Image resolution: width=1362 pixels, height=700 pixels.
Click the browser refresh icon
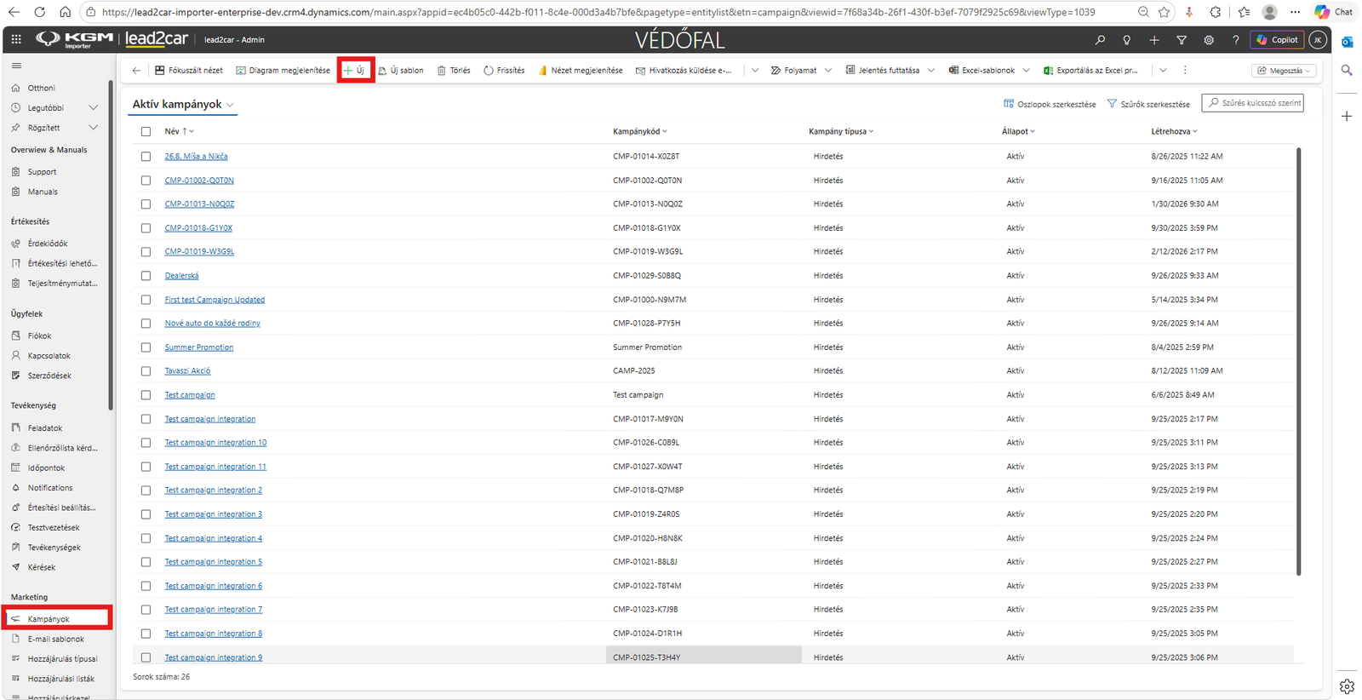pos(40,12)
